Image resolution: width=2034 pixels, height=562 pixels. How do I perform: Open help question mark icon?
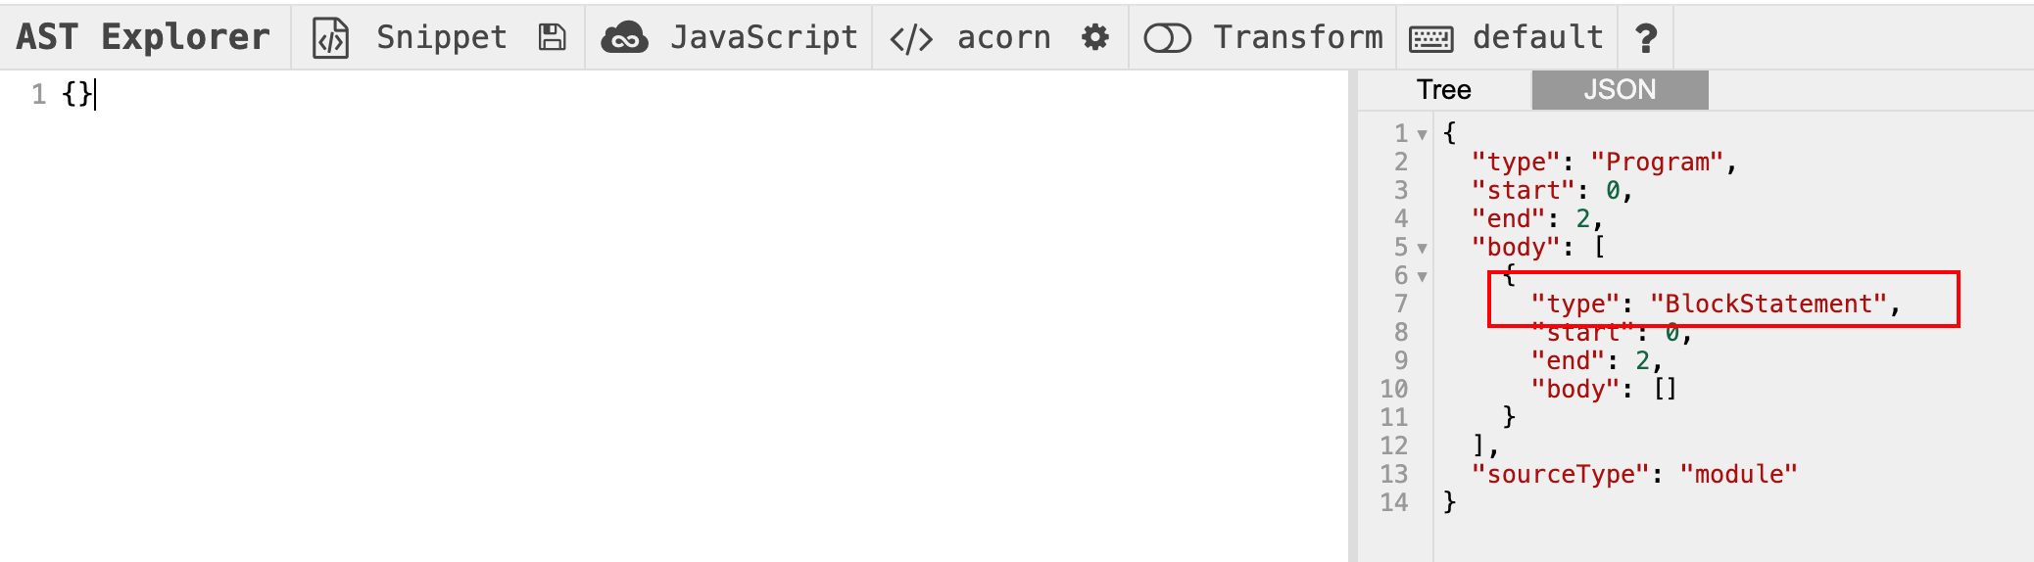(1646, 38)
